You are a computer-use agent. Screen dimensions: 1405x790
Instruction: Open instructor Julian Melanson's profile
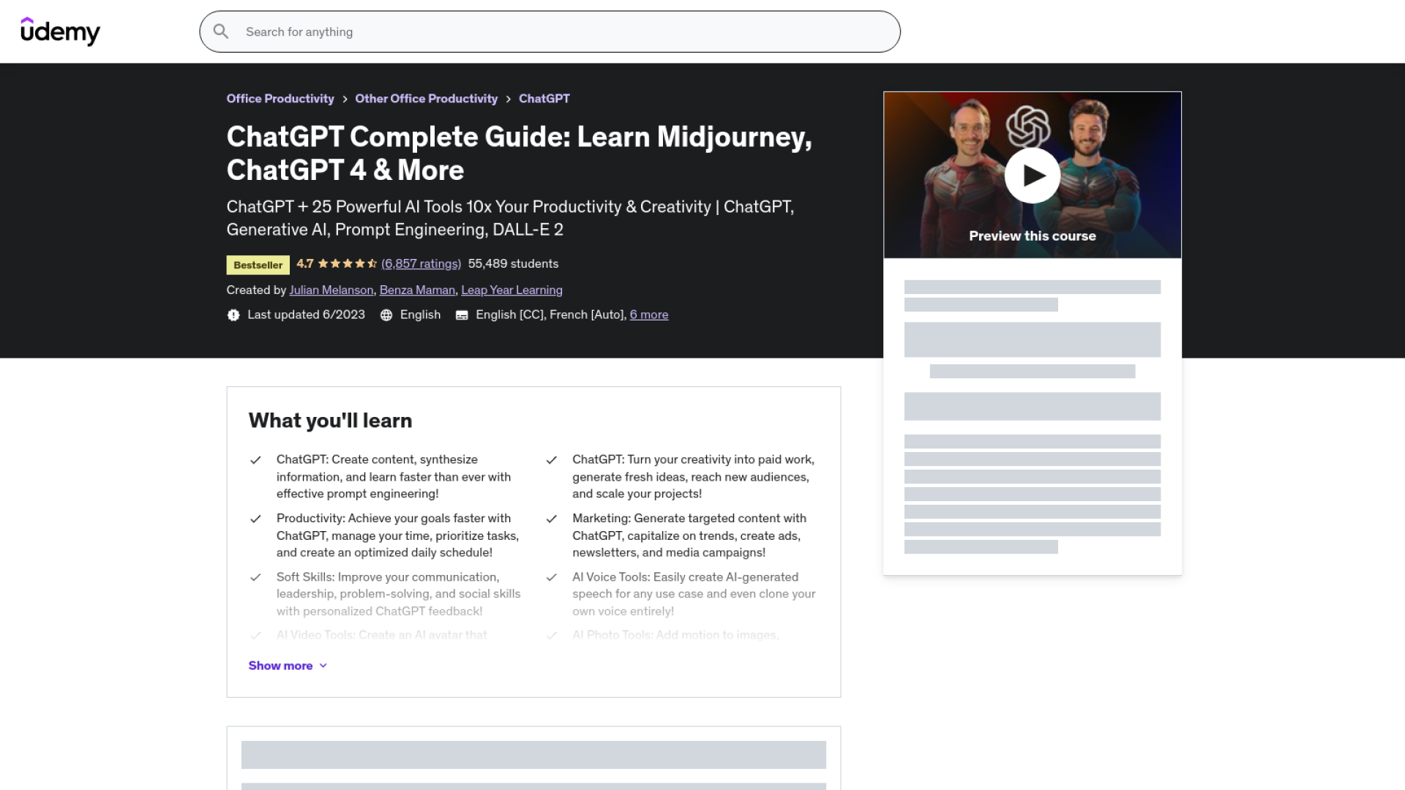(x=331, y=290)
